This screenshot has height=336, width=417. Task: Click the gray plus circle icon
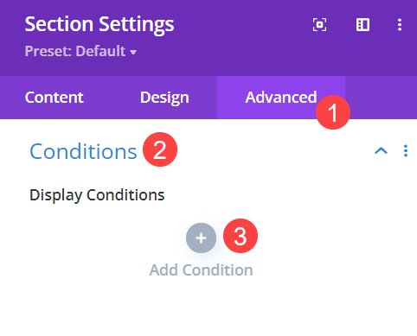click(201, 238)
